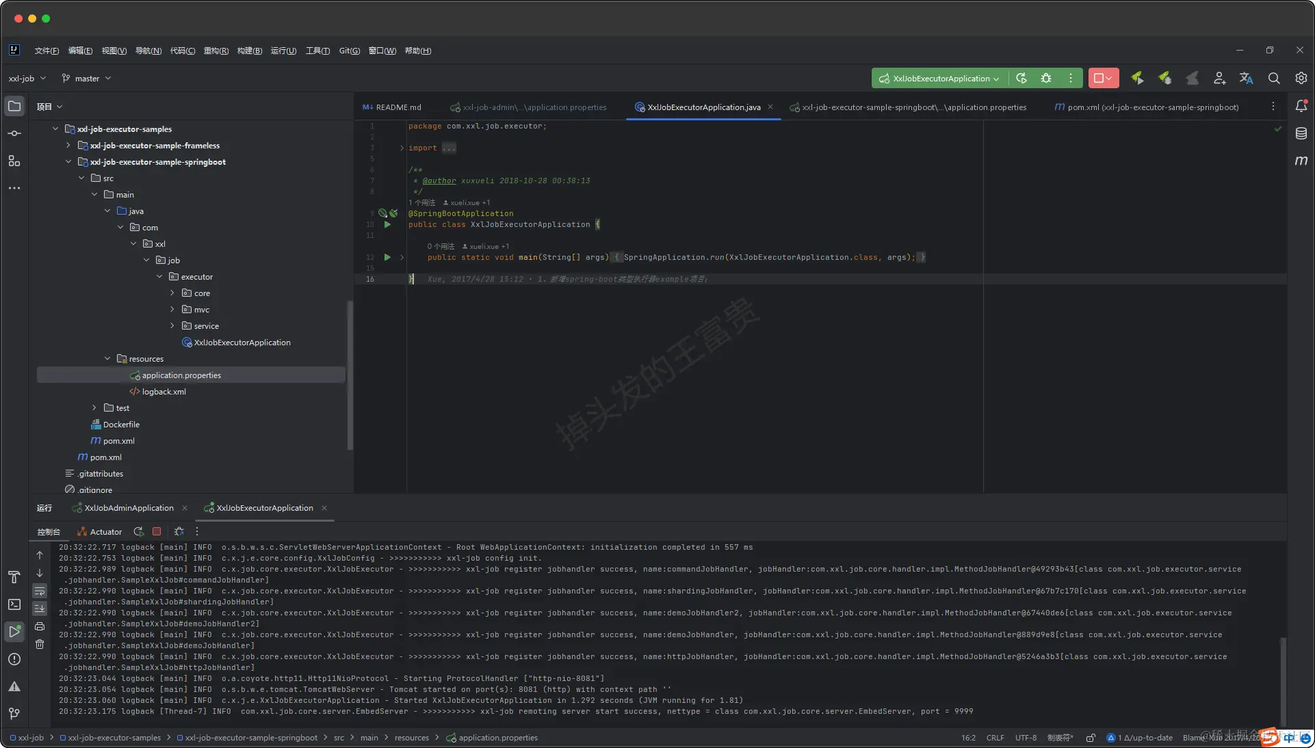Open the 构建(B) menu
The width and height of the screenshot is (1315, 748).
coord(249,51)
